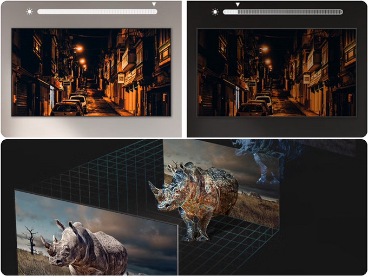The height and width of the screenshot is (276, 368).
Task: Click the sun brightness icon in right panel
Action: [x=215, y=11]
